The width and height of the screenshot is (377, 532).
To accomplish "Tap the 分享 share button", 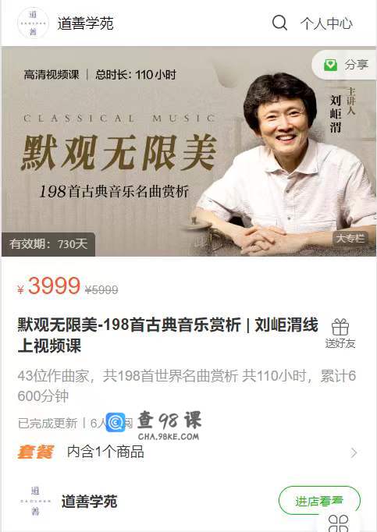I will 344,65.
